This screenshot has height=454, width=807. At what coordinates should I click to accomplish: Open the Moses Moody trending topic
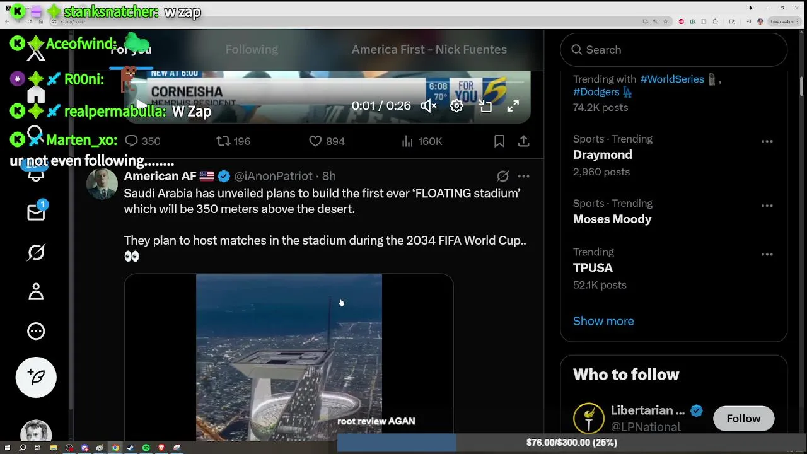612,219
